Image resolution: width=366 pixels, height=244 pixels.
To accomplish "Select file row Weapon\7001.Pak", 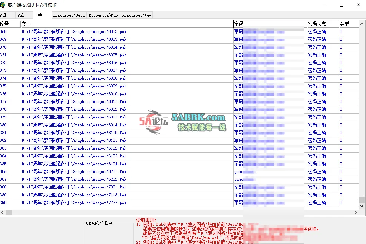I will [179, 187].
